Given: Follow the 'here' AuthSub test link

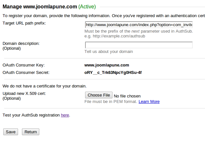Looking at the screenshot, I should point(65,115).
